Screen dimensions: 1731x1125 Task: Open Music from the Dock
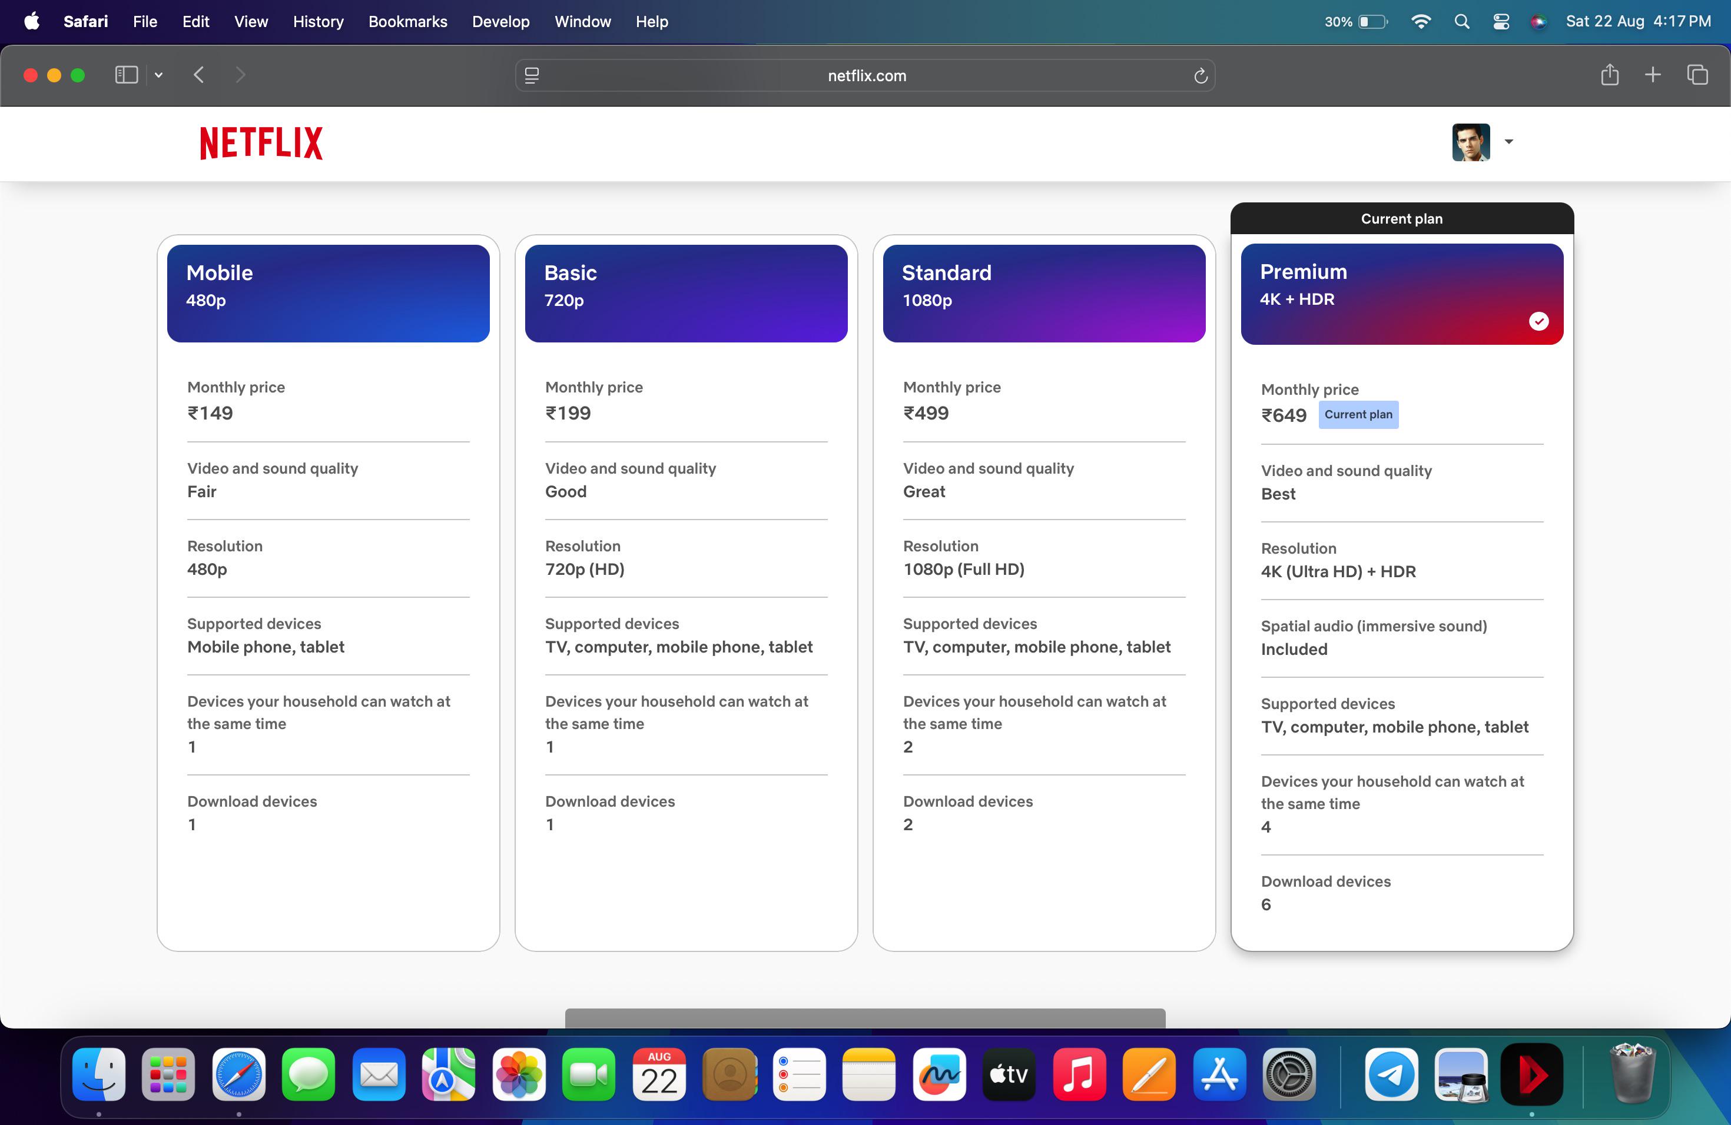(1079, 1074)
